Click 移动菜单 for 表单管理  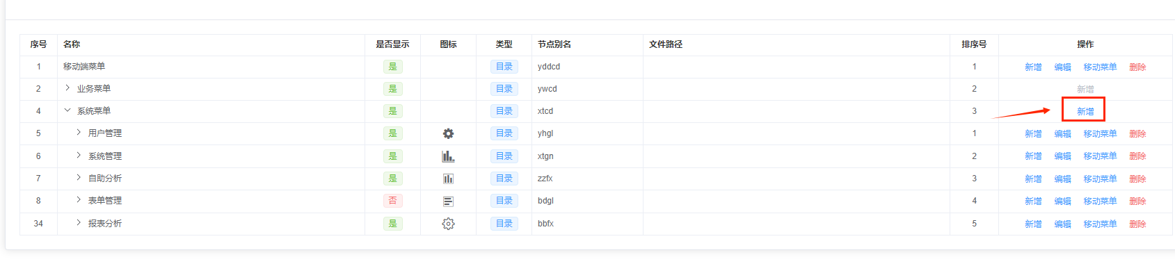coord(1100,201)
